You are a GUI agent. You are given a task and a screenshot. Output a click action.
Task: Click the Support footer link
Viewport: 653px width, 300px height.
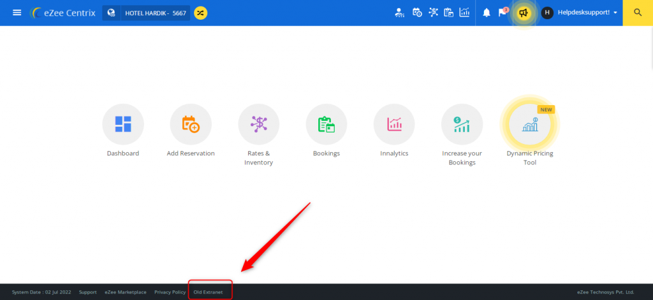[x=88, y=292]
